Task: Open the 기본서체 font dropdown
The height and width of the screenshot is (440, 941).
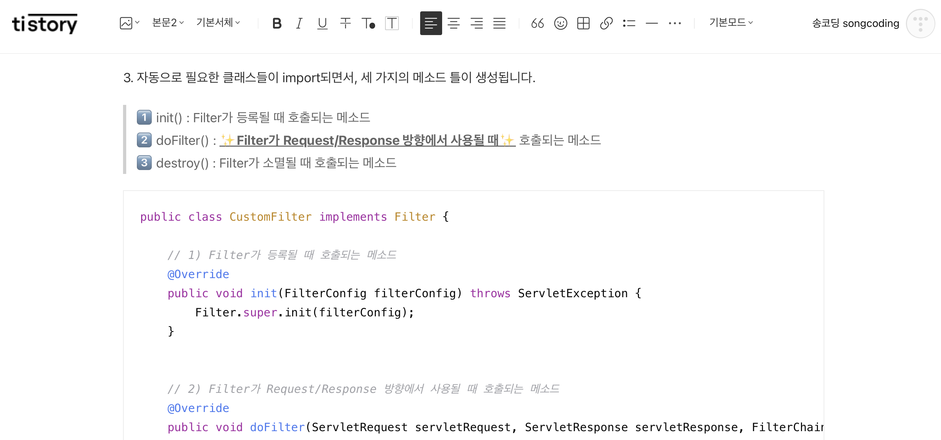Action: click(x=218, y=23)
